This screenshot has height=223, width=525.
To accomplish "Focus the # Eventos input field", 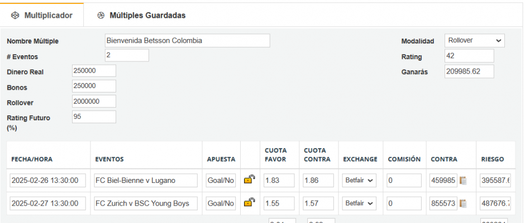I will pyautogui.click(x=127, y=55).
